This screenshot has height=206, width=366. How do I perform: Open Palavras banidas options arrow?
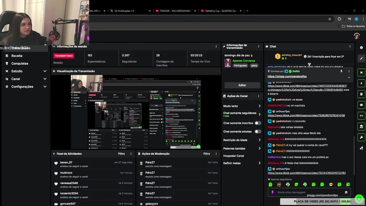point(259,148)
